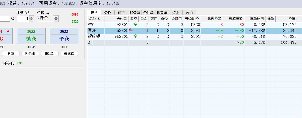Image resolution: width=302 pixels, height=118 pixels.
Task: Open the 预备单 tab
Action: coord(135,13)
